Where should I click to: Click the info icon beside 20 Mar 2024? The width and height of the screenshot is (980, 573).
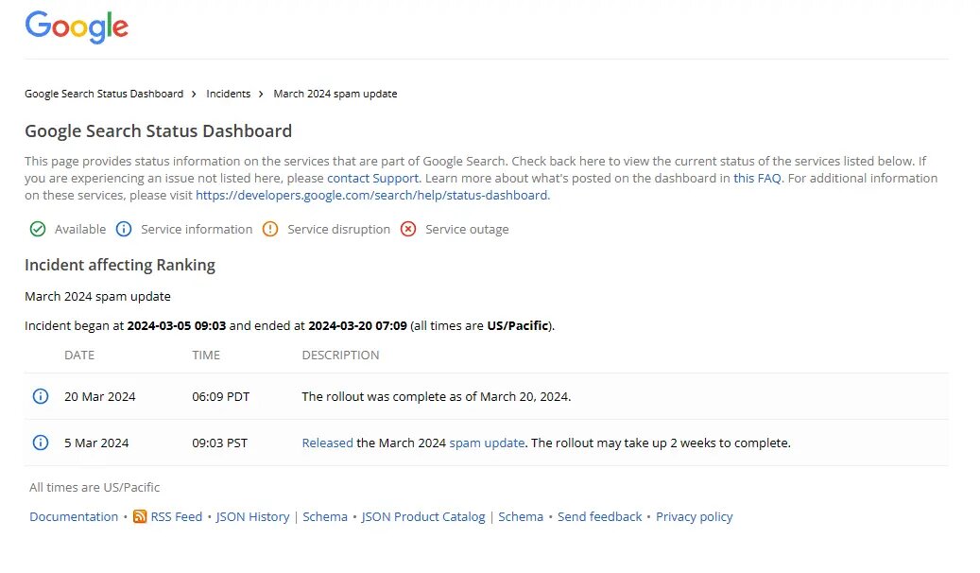coord(41,396)
